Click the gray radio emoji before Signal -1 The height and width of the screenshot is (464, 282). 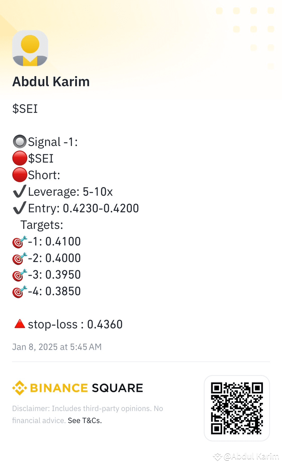point(19,142)
